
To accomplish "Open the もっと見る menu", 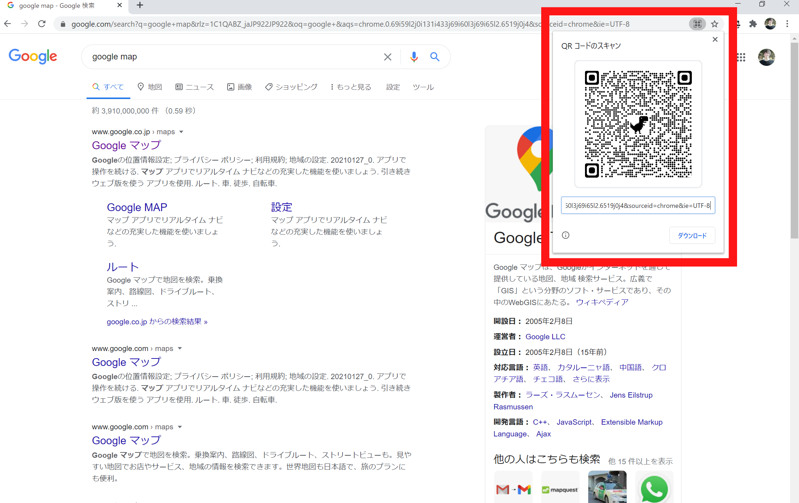I will (x=351, y=87).
